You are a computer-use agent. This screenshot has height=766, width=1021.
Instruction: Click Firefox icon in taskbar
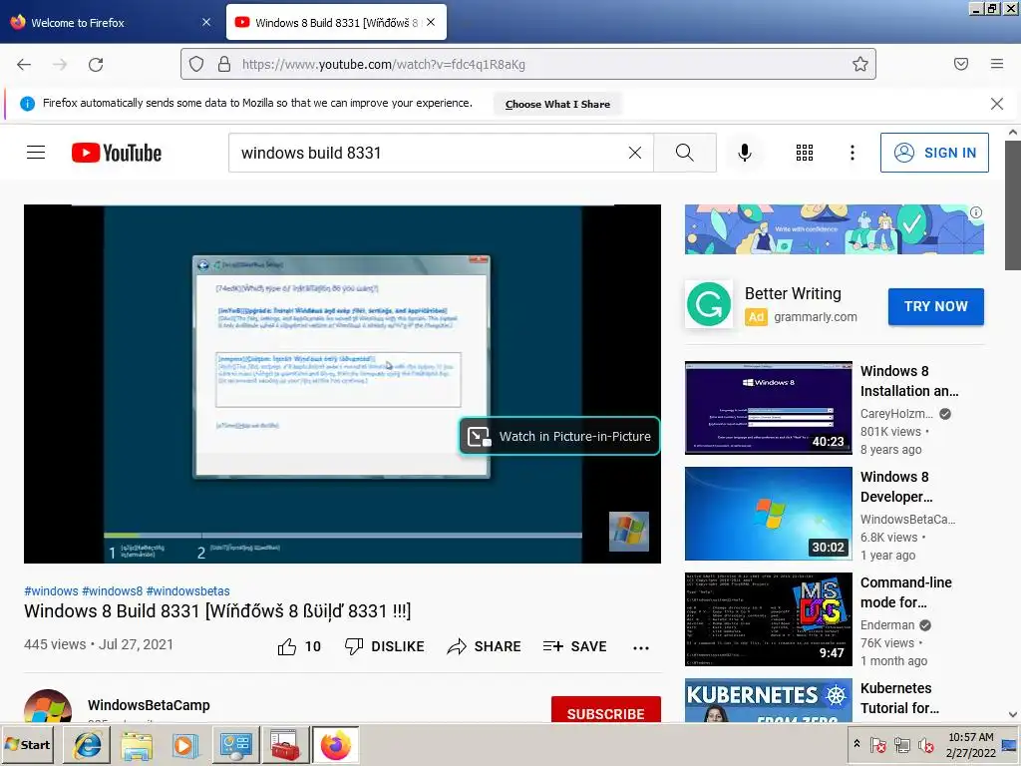pyautogui.click(x=335, y=745)
